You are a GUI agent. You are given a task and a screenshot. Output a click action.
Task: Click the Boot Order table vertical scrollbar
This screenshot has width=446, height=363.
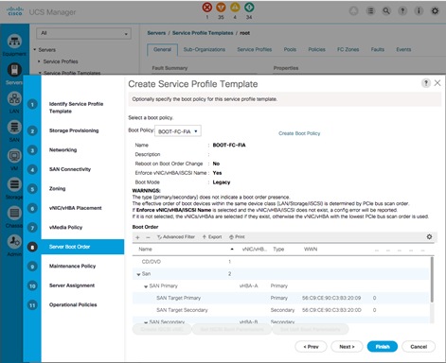tap(432, 280)
